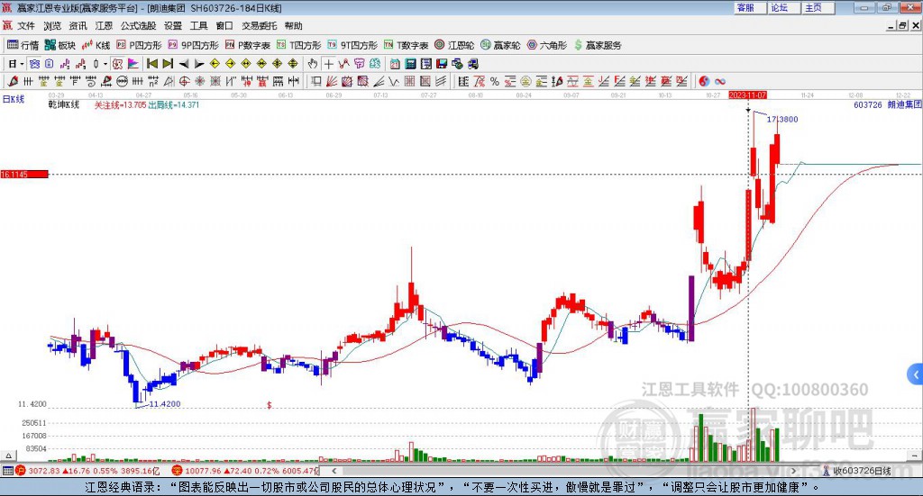The width and height of the screenshot is (923, 496).
Task: Select the Gann fan lines tool icon
Action: (332, 82)
